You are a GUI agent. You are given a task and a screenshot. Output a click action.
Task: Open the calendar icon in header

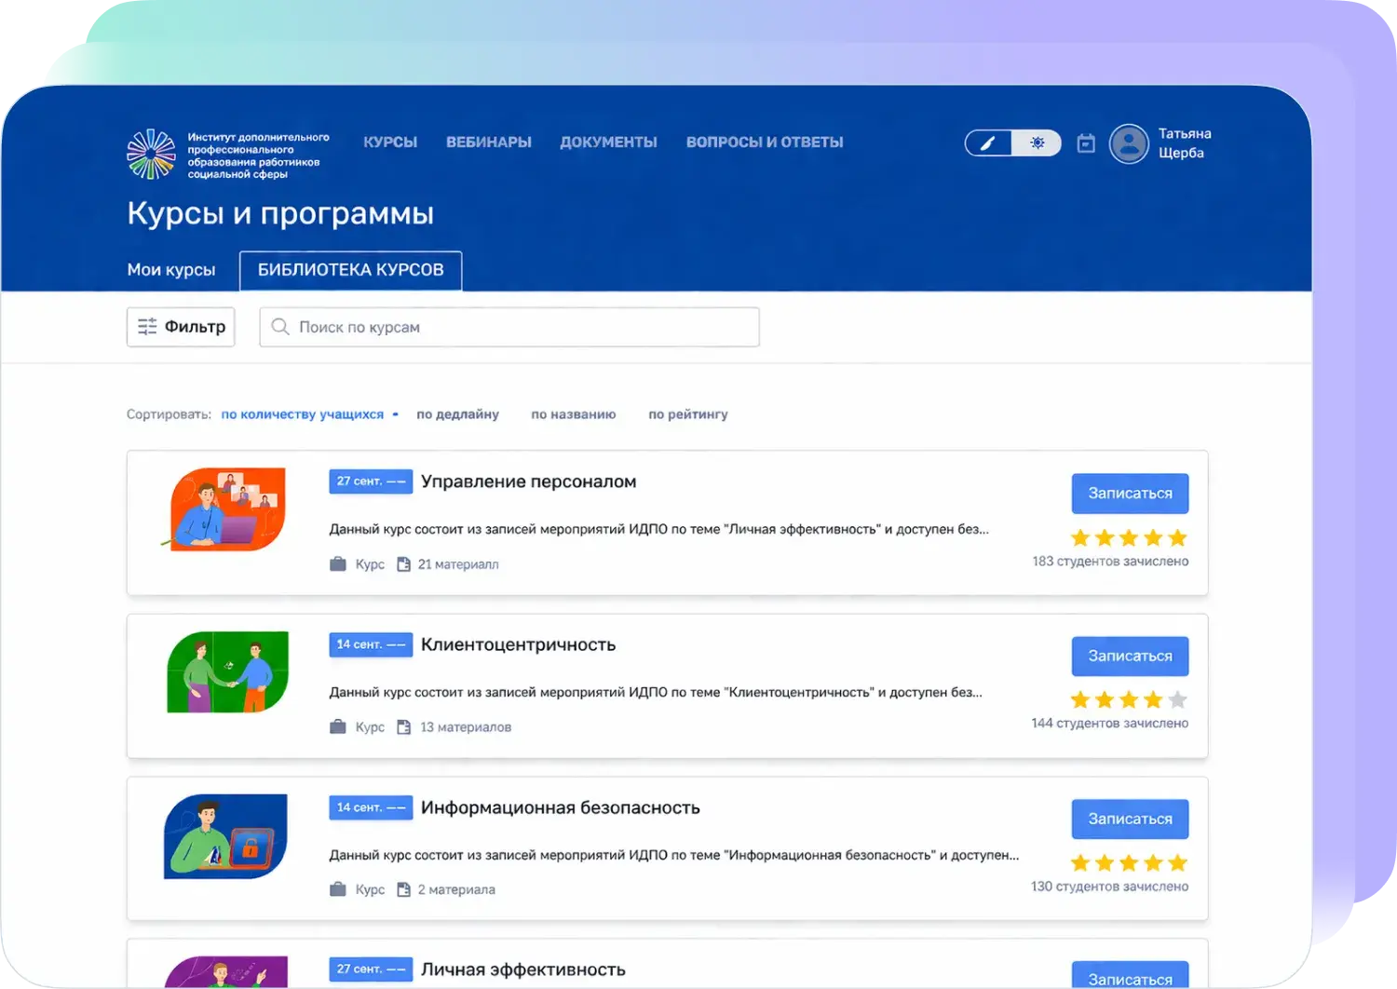coord(1086,143)
